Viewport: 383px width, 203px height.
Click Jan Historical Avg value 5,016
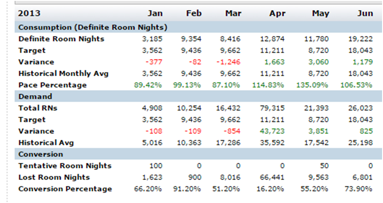(152, 143)
